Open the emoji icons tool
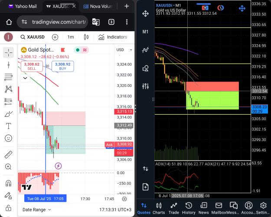Viewport: 271px width, 217px height. tap(9, 138)
